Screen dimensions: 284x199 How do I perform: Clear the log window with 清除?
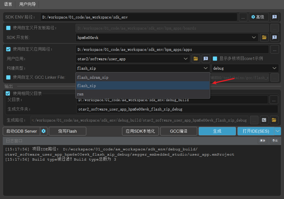click(262, 140)
